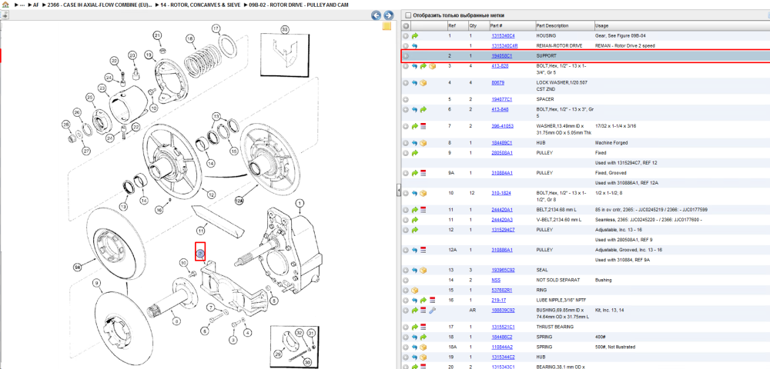
Task: Select callout 1 on the housing diagram
Action: coord(299,203)
